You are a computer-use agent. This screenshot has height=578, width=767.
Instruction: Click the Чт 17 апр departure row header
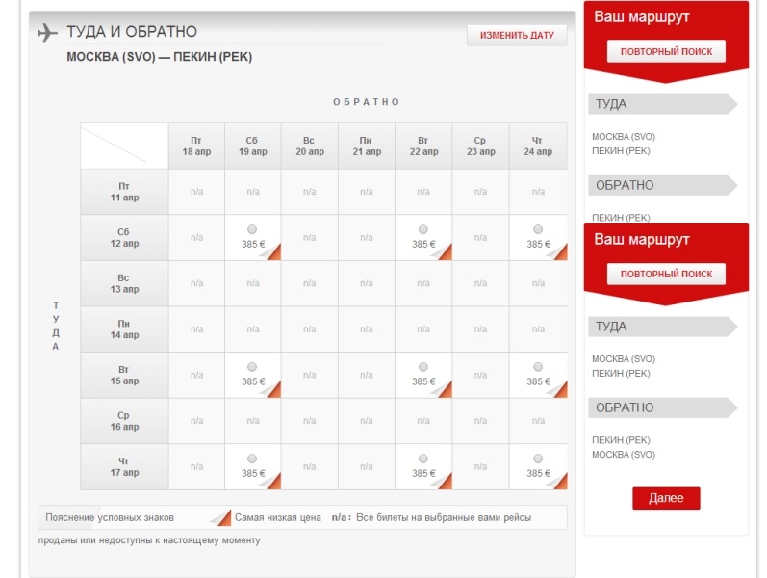[123, 467]
